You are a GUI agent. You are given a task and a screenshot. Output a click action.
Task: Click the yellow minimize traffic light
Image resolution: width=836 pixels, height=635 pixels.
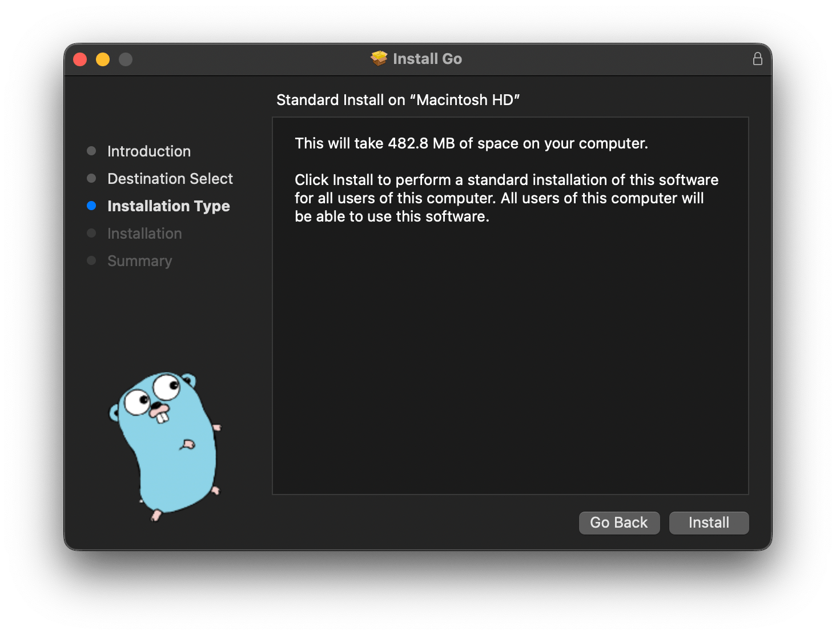[x=103, y=59]
